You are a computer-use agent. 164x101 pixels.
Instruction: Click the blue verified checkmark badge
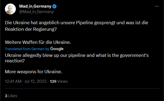[54, 6]
